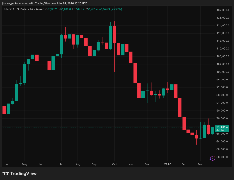This screenshot has height=180, width=234.
Task: Click the purple lightning sparkle icon
Action: 212,158
